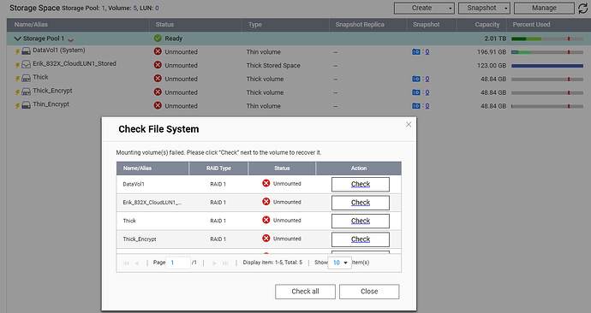Click the Manage button
Image resolution: width=591 pixels, height=313 pixels.
544,8
